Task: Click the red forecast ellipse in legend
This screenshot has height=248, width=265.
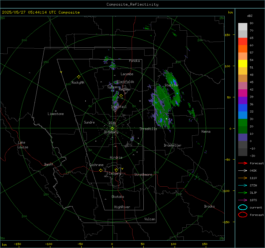Action: (243, 215)
